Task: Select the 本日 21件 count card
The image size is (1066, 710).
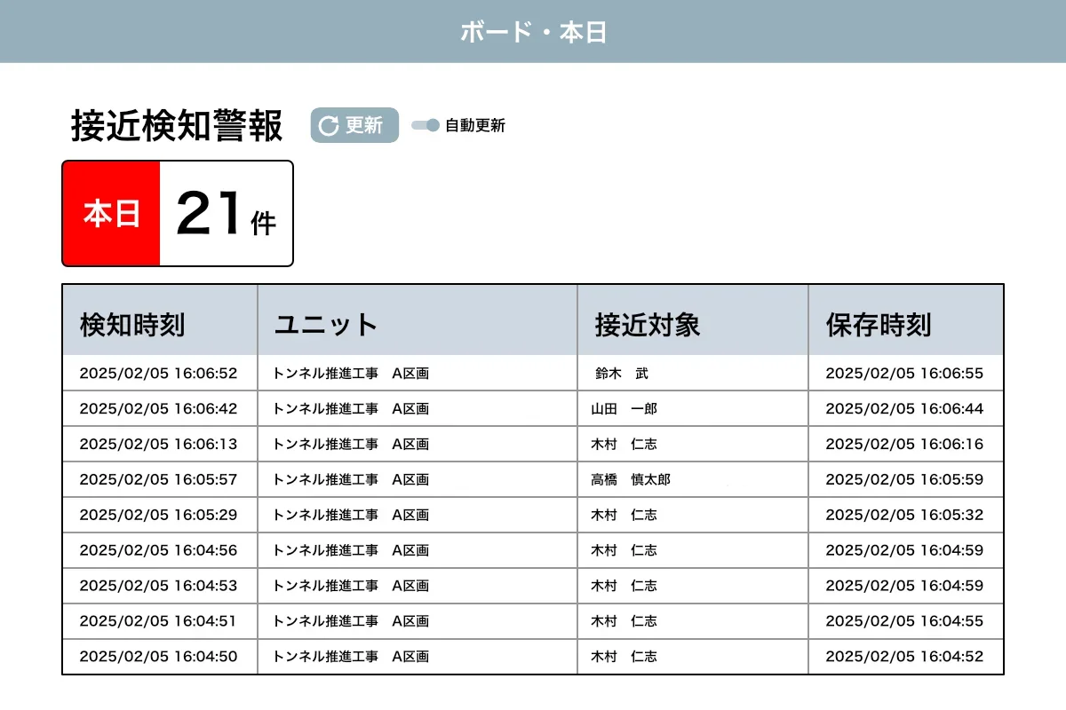Action: click(177, 212)
